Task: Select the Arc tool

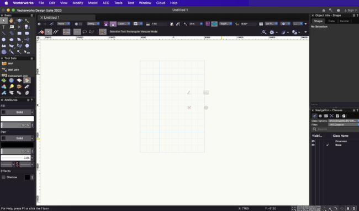Action: pyautogui.click(x=19, y=39)
